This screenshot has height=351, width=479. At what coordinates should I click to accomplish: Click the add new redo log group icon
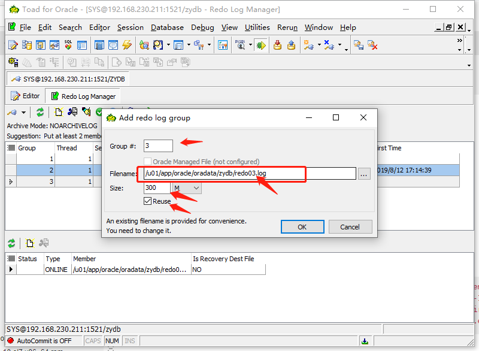click(58, 113)
